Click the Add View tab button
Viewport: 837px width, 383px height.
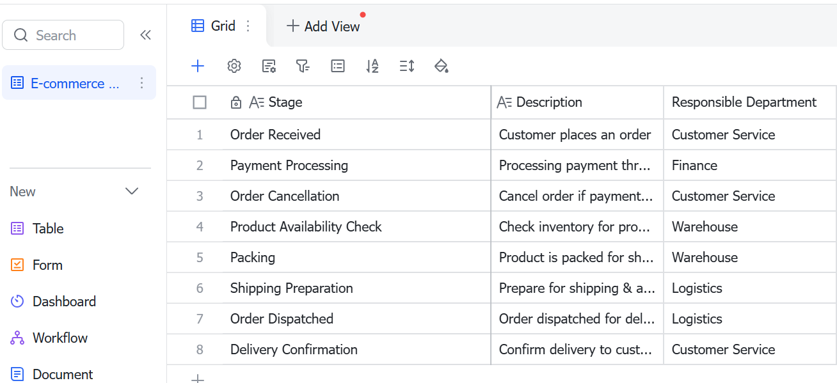coord(323,26)
